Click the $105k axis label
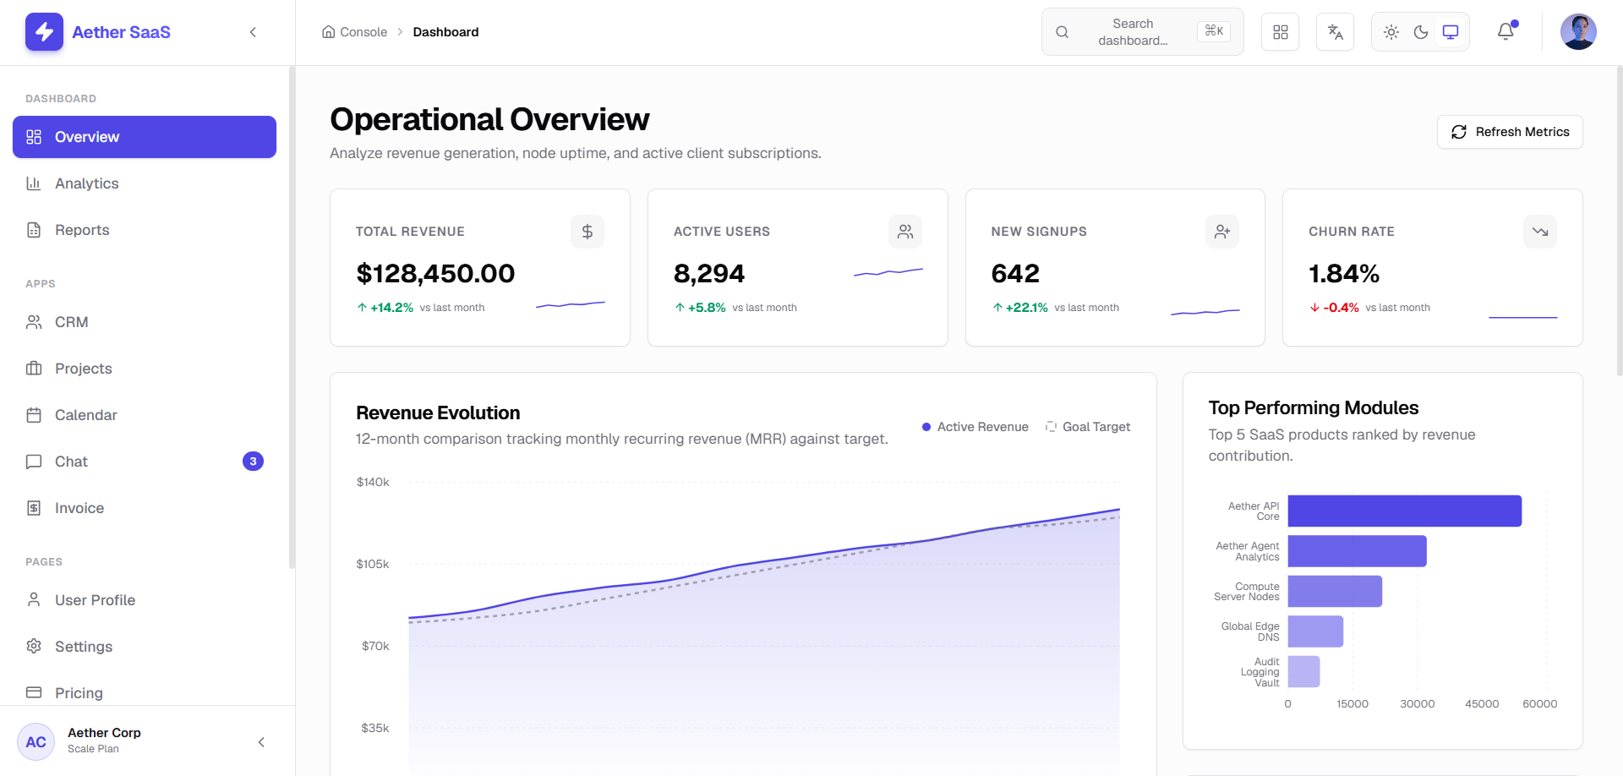1623x776 pixels. (373, 564)
